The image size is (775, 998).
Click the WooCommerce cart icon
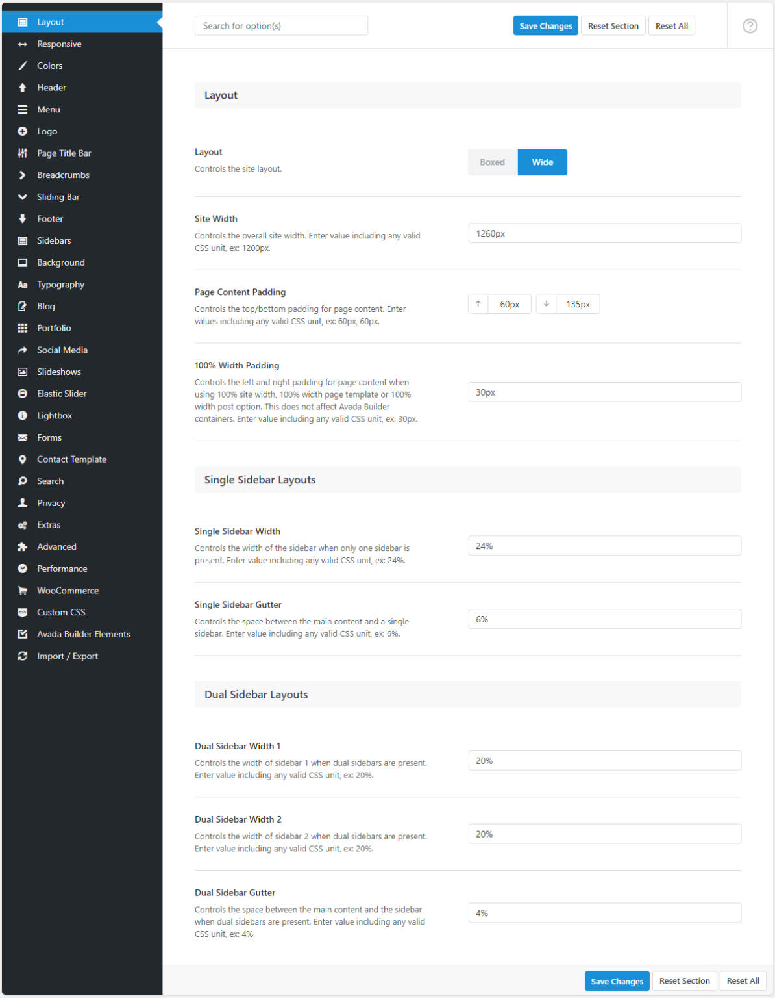[x=23, y=591]
